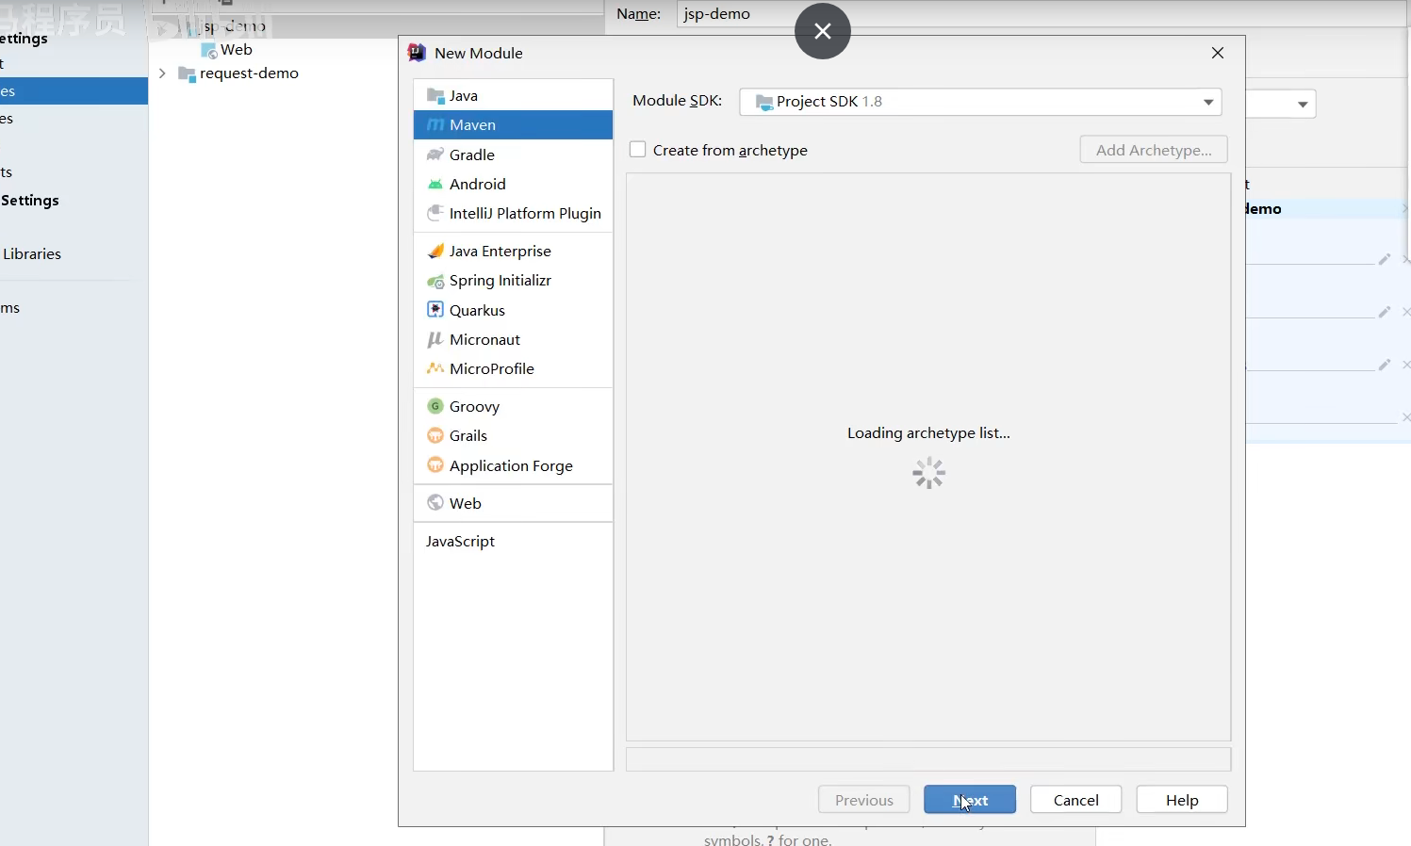This screenshot has width=1411, height=846.
Task: Click the request-demo folder icon
Action: pyautogui.click(x=187, y=73)
